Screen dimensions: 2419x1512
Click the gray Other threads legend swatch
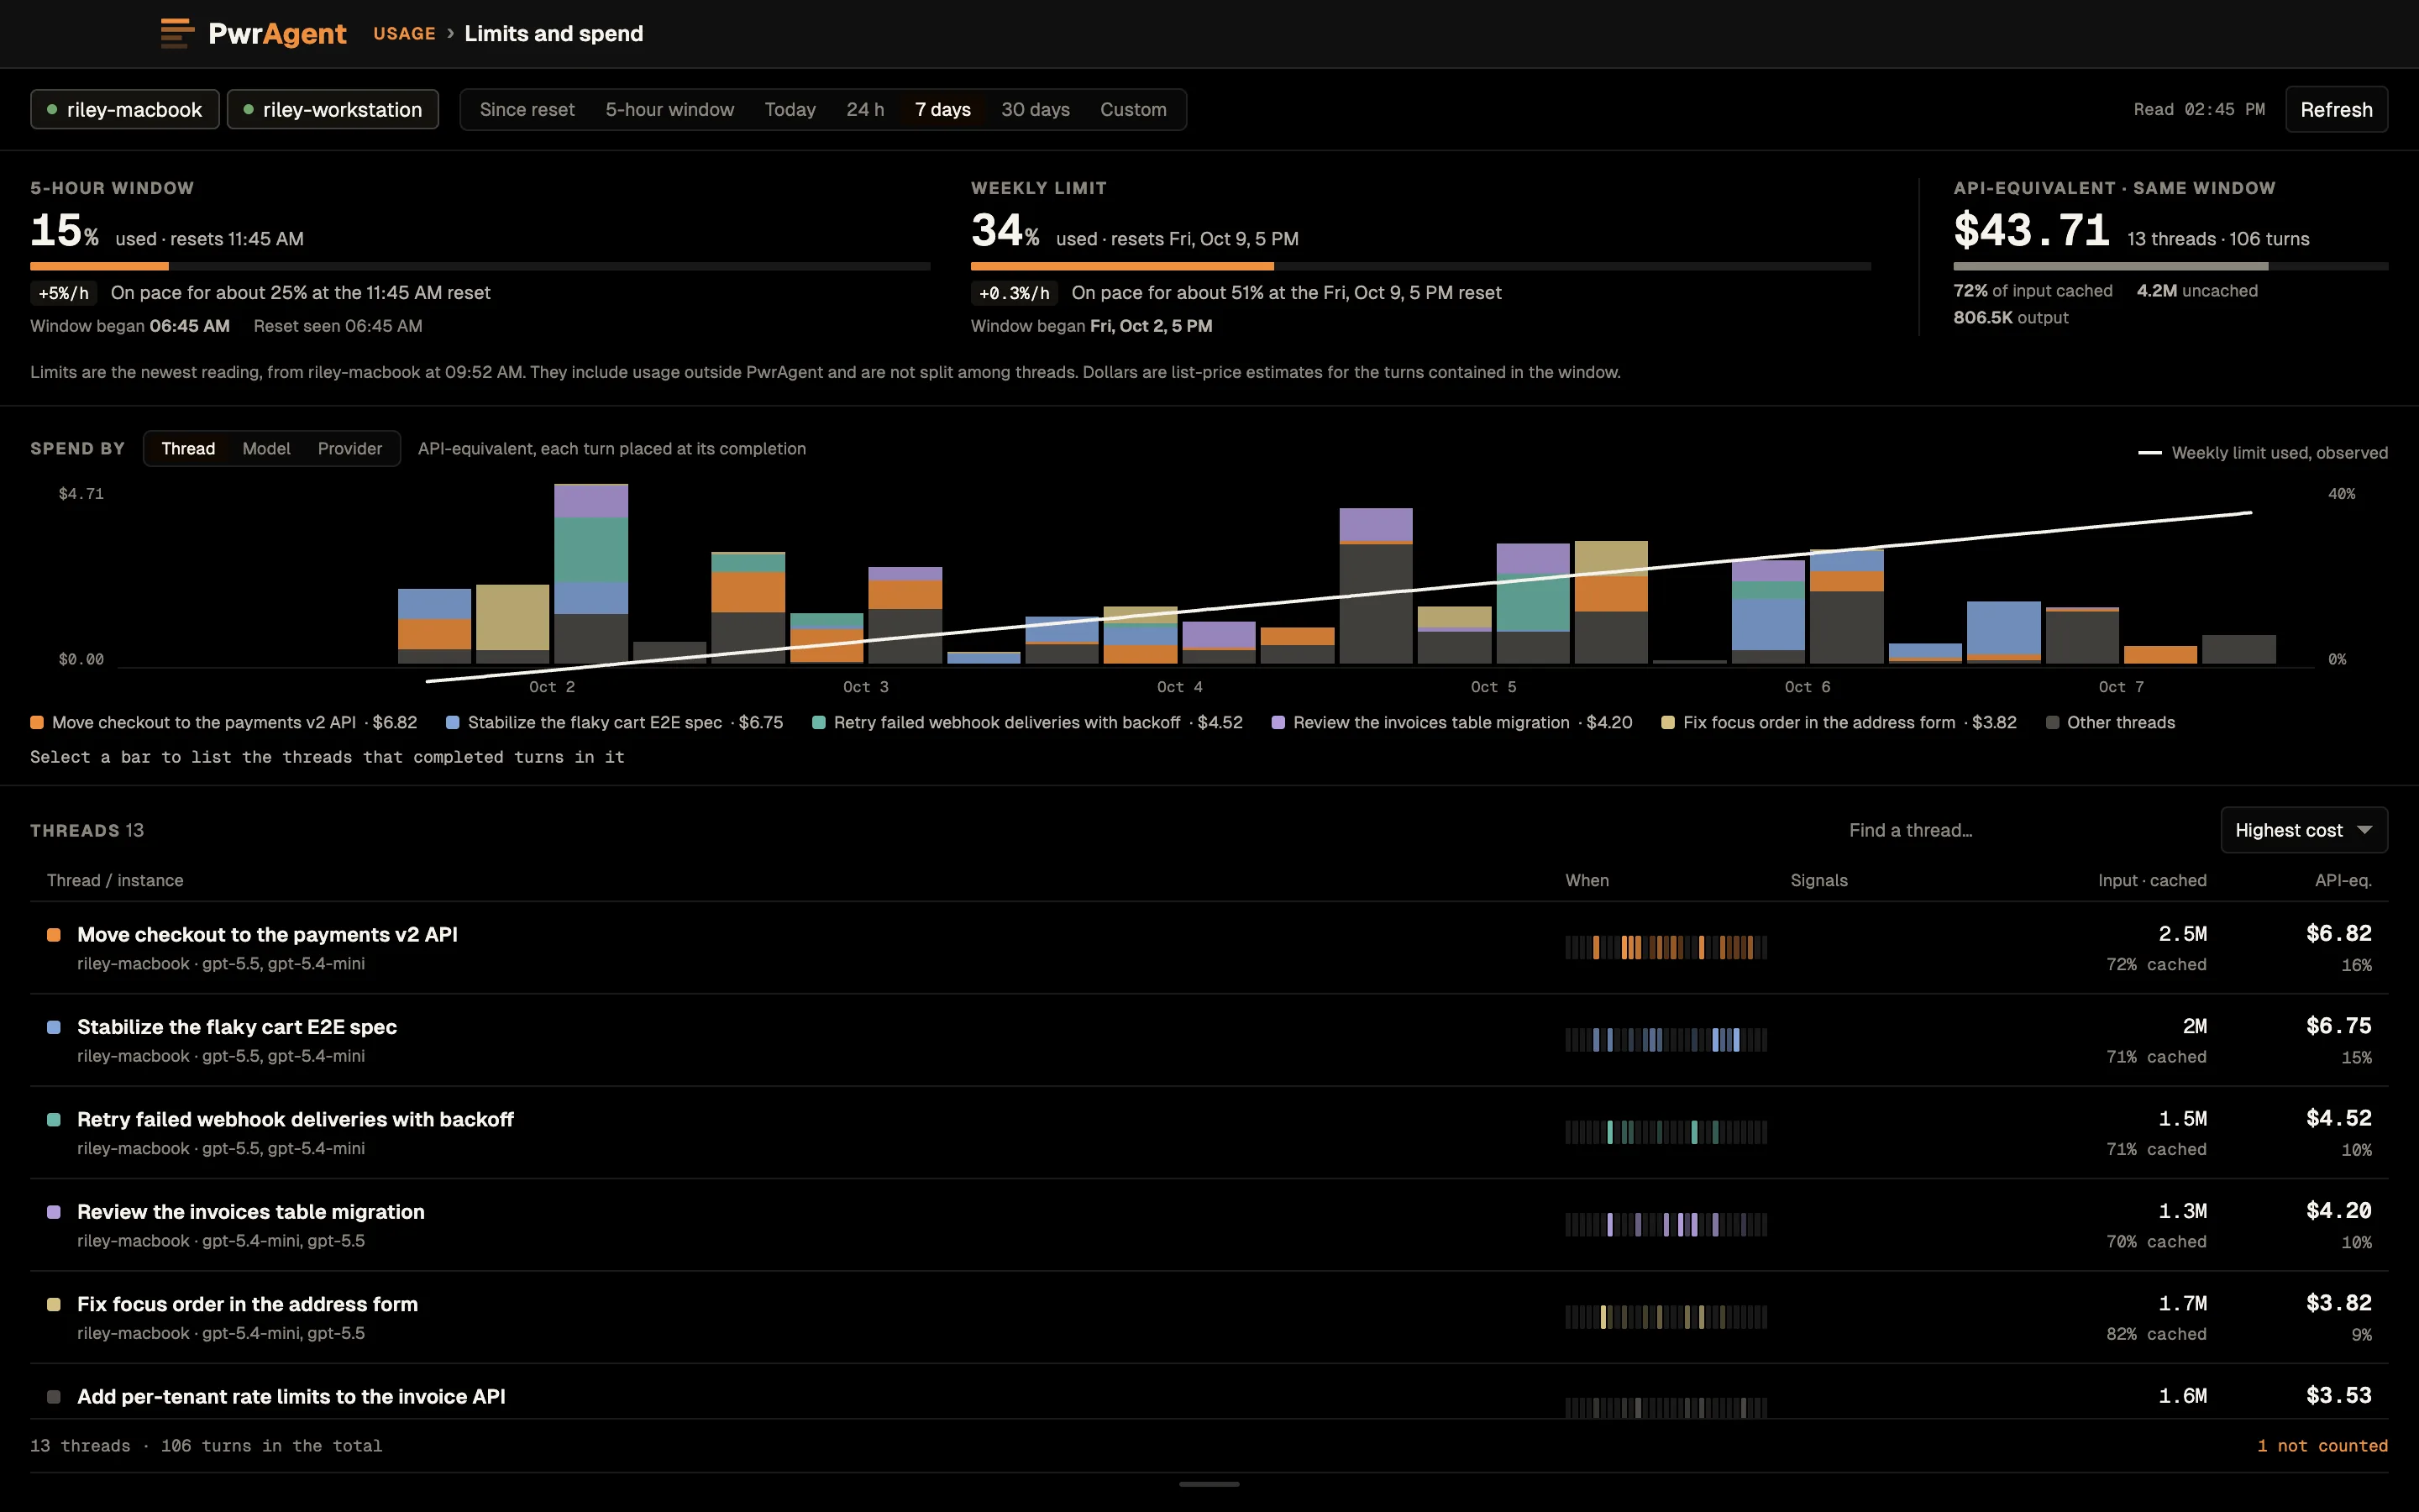click(x=2052, y=723)
